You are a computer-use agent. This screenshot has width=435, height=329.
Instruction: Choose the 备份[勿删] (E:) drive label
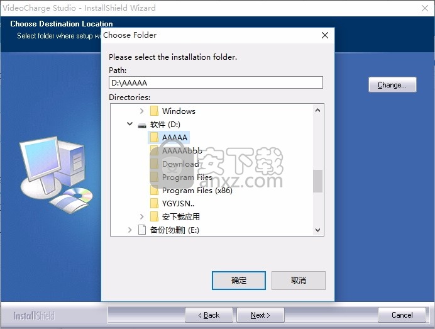point(175,230)
